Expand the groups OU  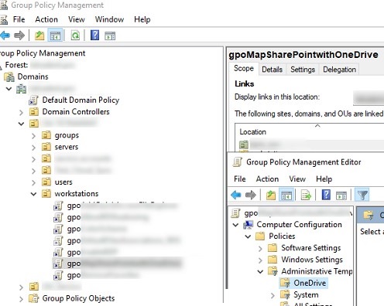tap(33, 136)
